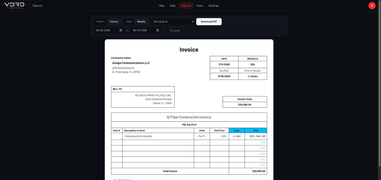Click the invoice date 7/11/2026
Screen dimensions: 381x180
click(224, 65)
